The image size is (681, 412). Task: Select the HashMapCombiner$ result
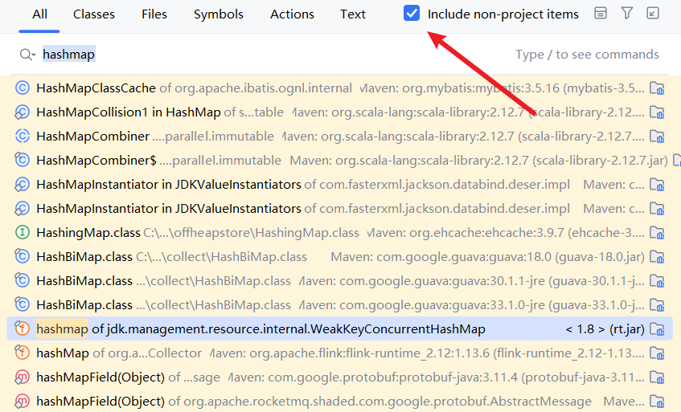click(x=96, y=161)
